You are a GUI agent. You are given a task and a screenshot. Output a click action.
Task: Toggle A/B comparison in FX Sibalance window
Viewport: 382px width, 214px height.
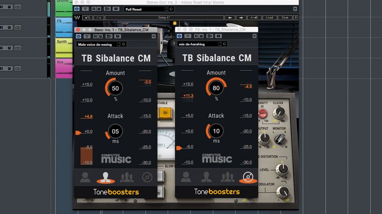pos(209,36)
